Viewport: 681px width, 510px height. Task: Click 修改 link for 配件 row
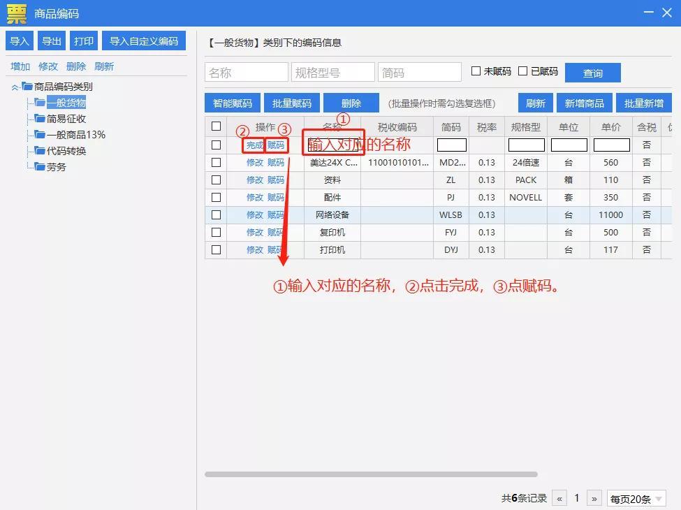pos(254,197)
